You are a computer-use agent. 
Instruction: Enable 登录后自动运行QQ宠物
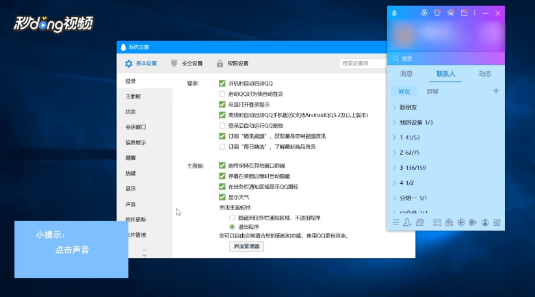[222, 126]
